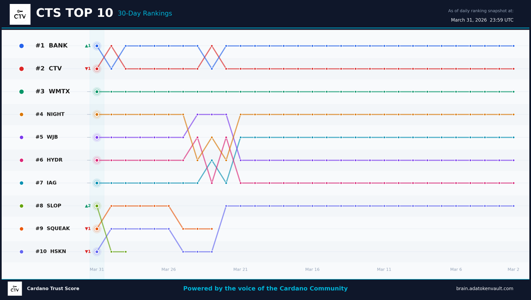Image resolution: width=531 pixels, height=300 pixels.
Task: Click the violet HSKN legend dot
Action: [x=22, y=252]
